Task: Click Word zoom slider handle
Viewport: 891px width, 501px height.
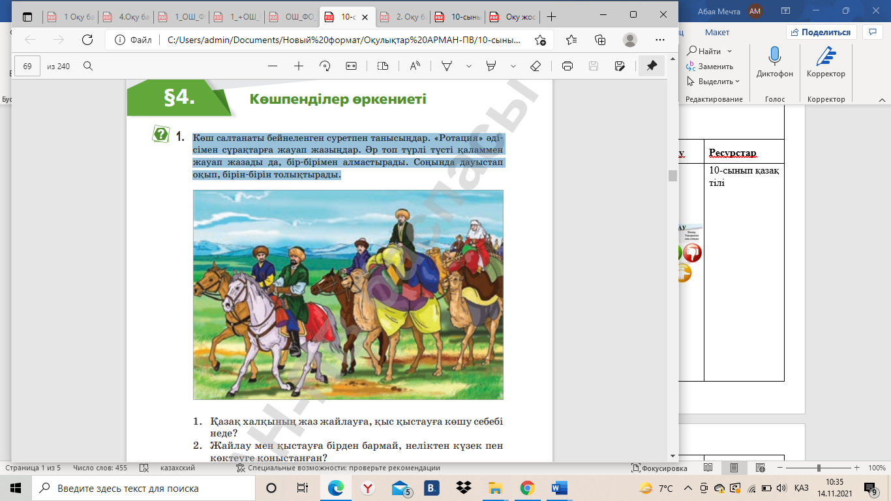Action: tap(819, 468)
